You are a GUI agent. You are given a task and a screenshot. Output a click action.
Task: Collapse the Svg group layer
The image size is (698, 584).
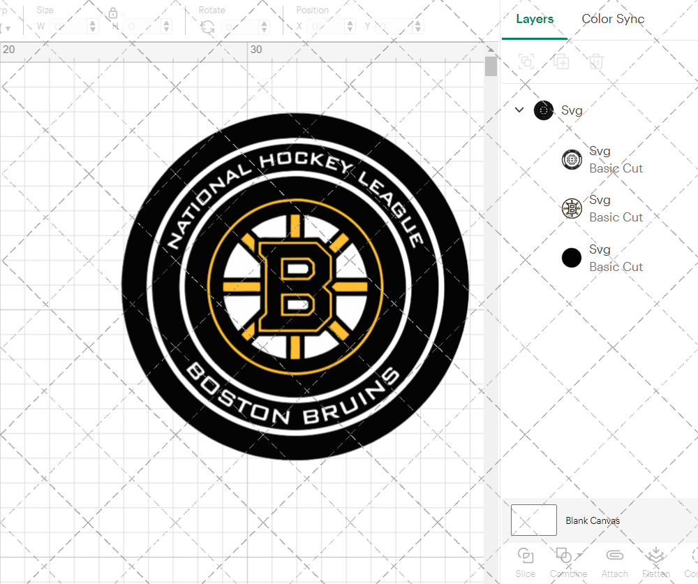519,110
